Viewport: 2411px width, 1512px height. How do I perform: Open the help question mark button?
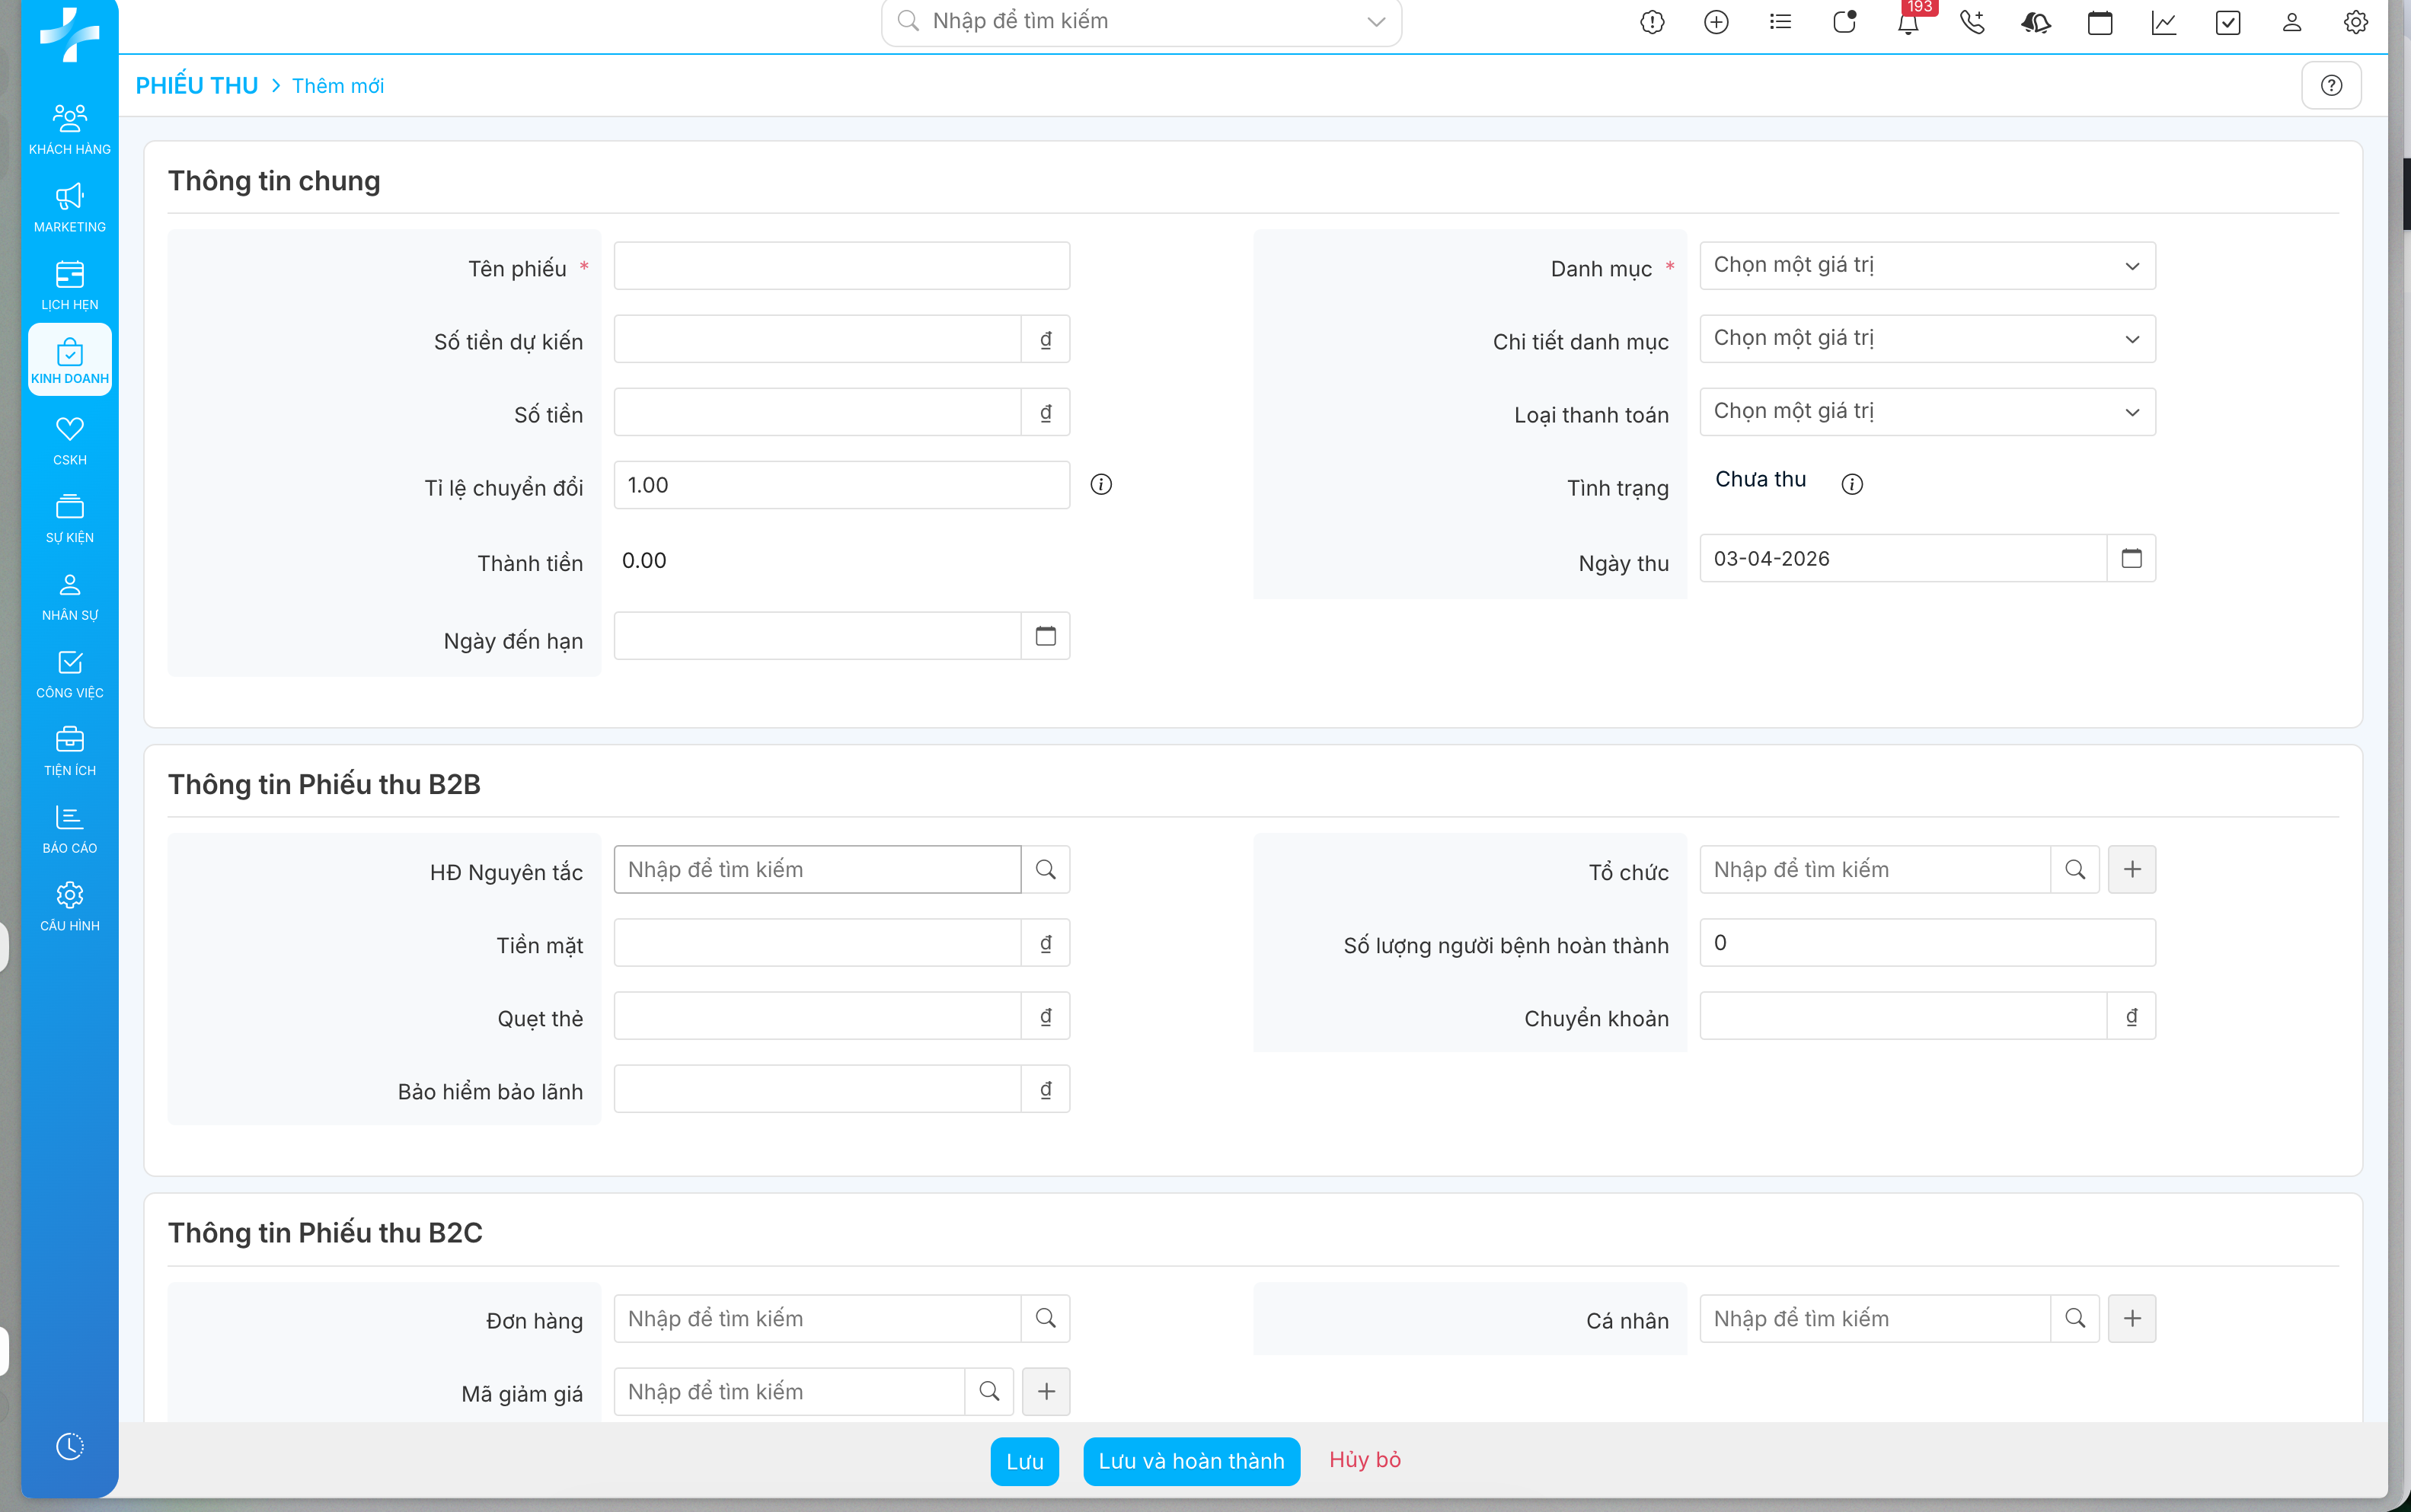(x=2331, y=86)
